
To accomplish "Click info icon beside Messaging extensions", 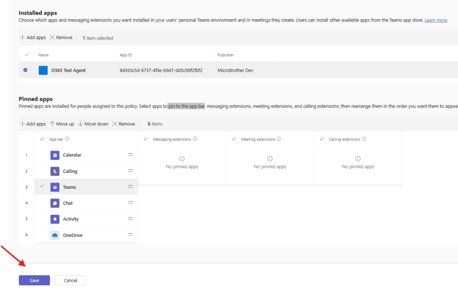I will (195, 139).
